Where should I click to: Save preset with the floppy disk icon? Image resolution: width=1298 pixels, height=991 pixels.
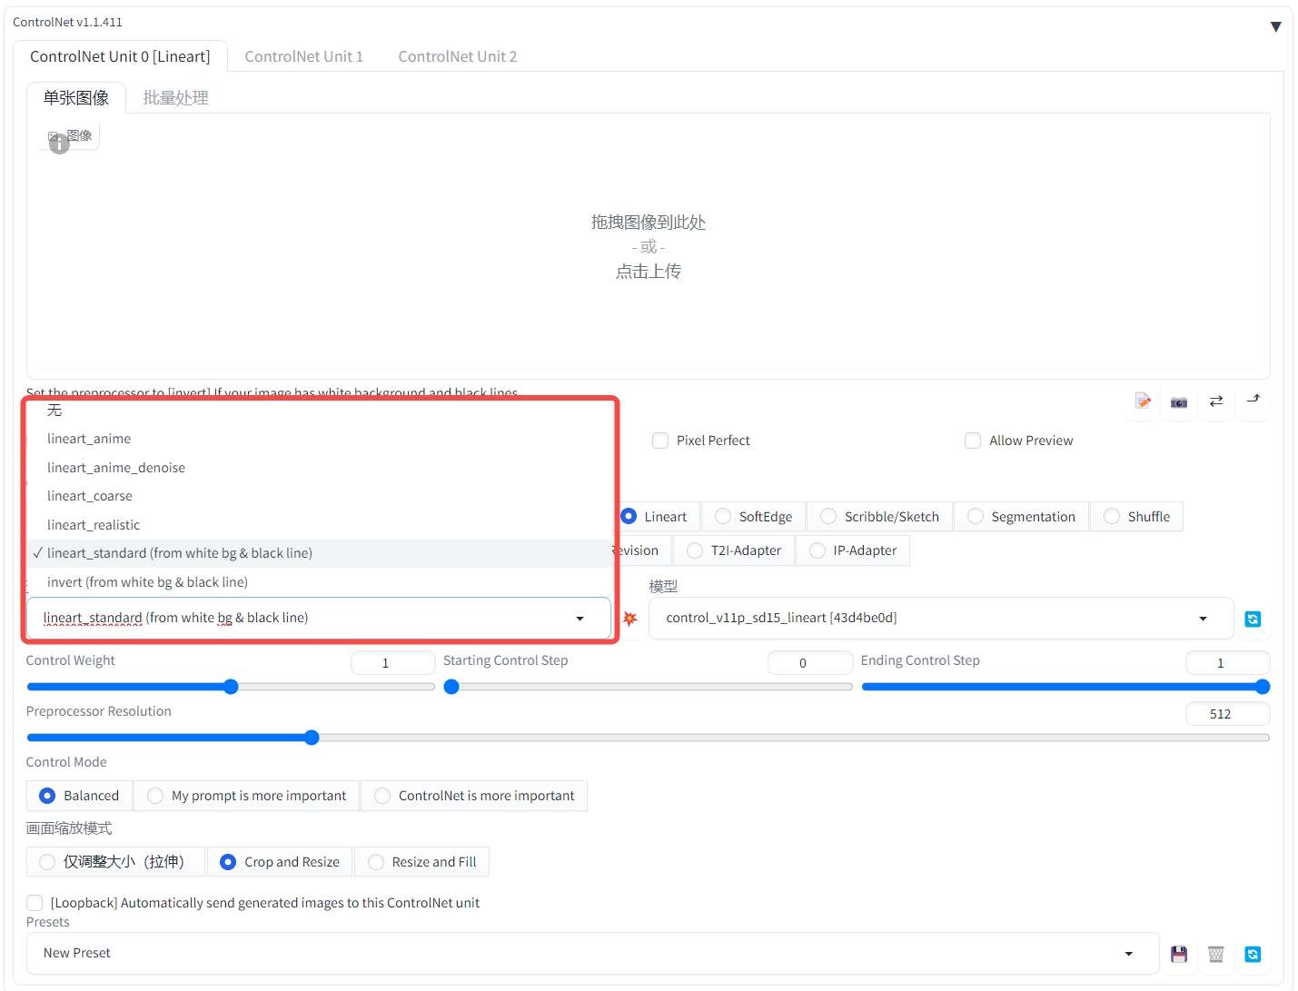1179,954
